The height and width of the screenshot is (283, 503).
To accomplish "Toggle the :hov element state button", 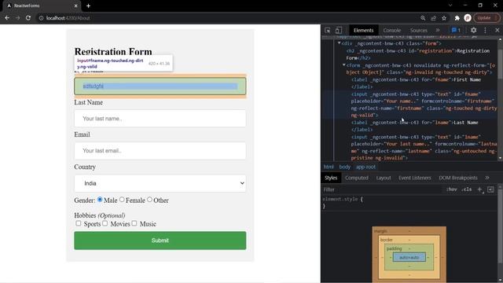I will click(x=451, y=189).
